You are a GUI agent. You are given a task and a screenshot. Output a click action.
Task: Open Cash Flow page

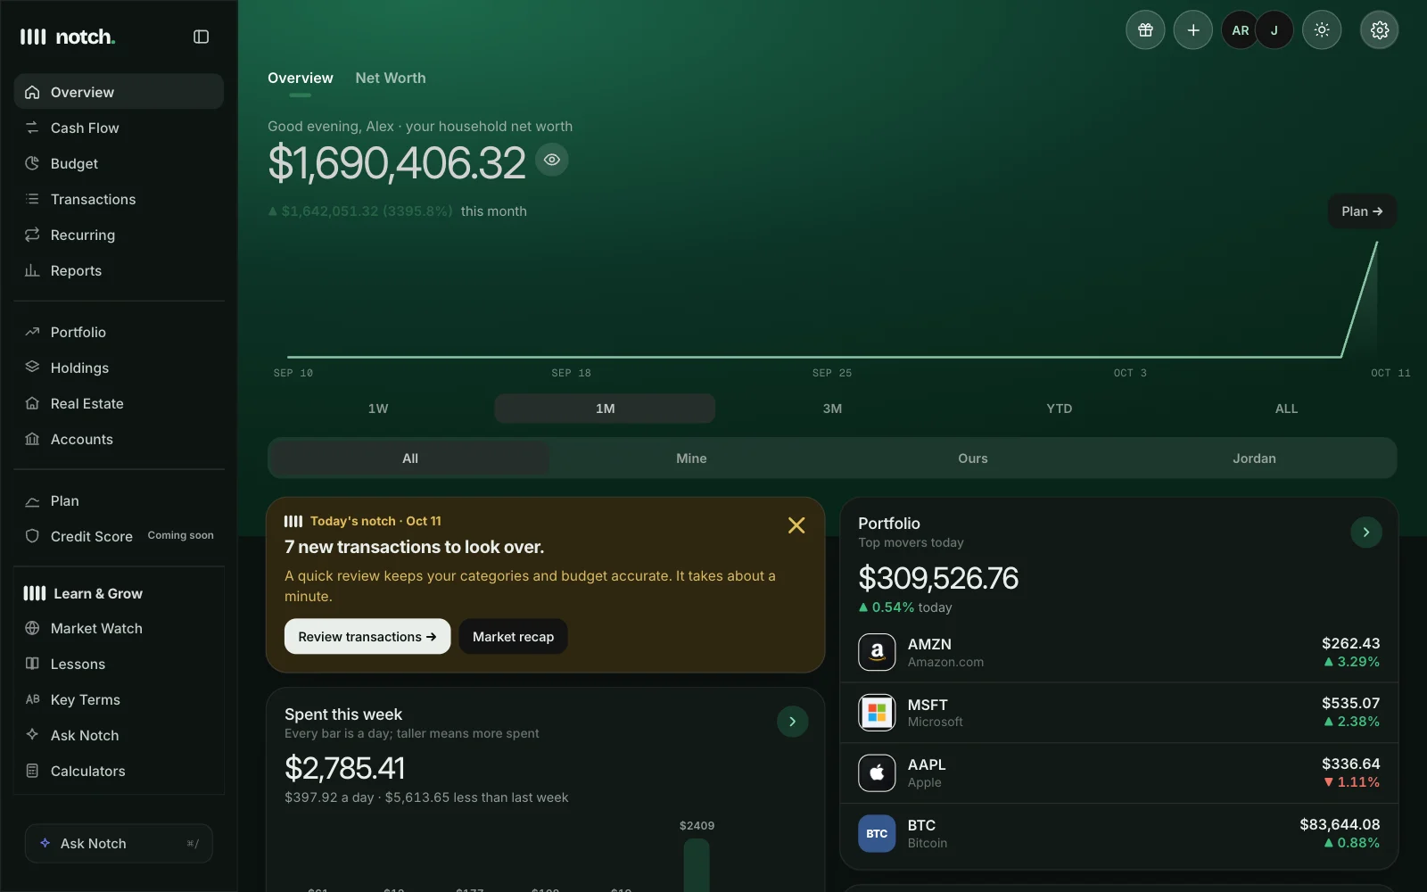pyautogui.click(x=119, y=128)
